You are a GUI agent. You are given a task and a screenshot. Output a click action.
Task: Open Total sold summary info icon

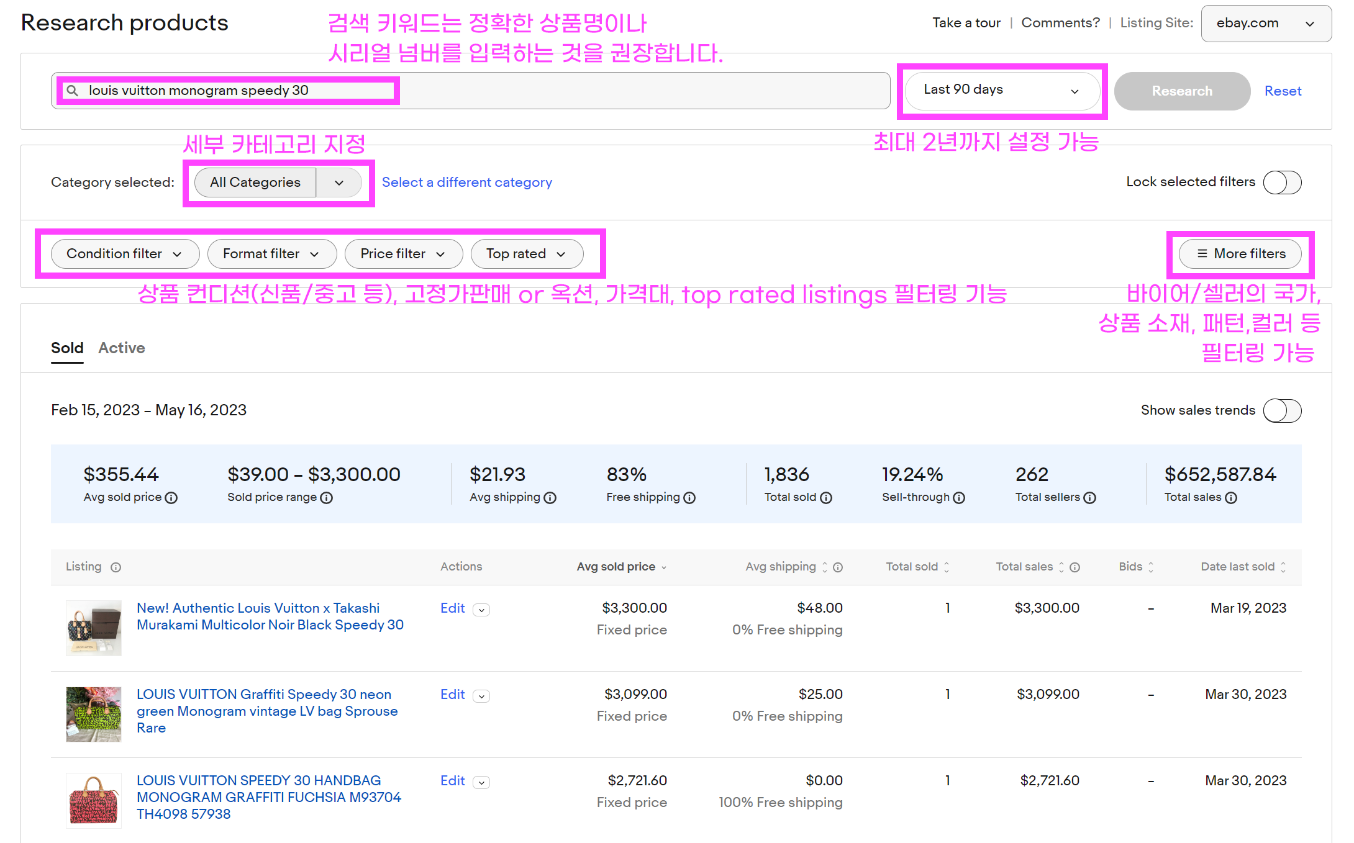point(826,498)
